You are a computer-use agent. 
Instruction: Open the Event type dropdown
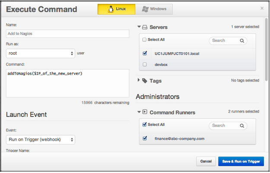[x=41, y=139]
